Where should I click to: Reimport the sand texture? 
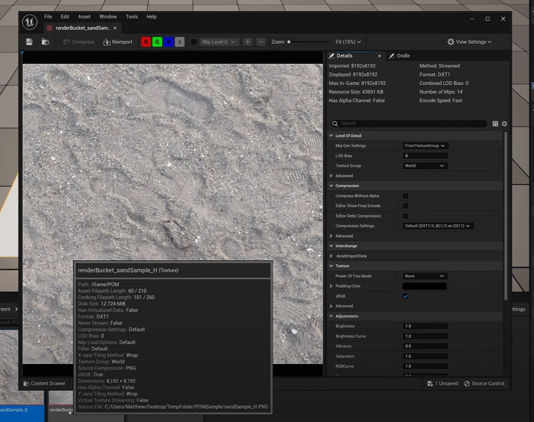coord(118,41)
